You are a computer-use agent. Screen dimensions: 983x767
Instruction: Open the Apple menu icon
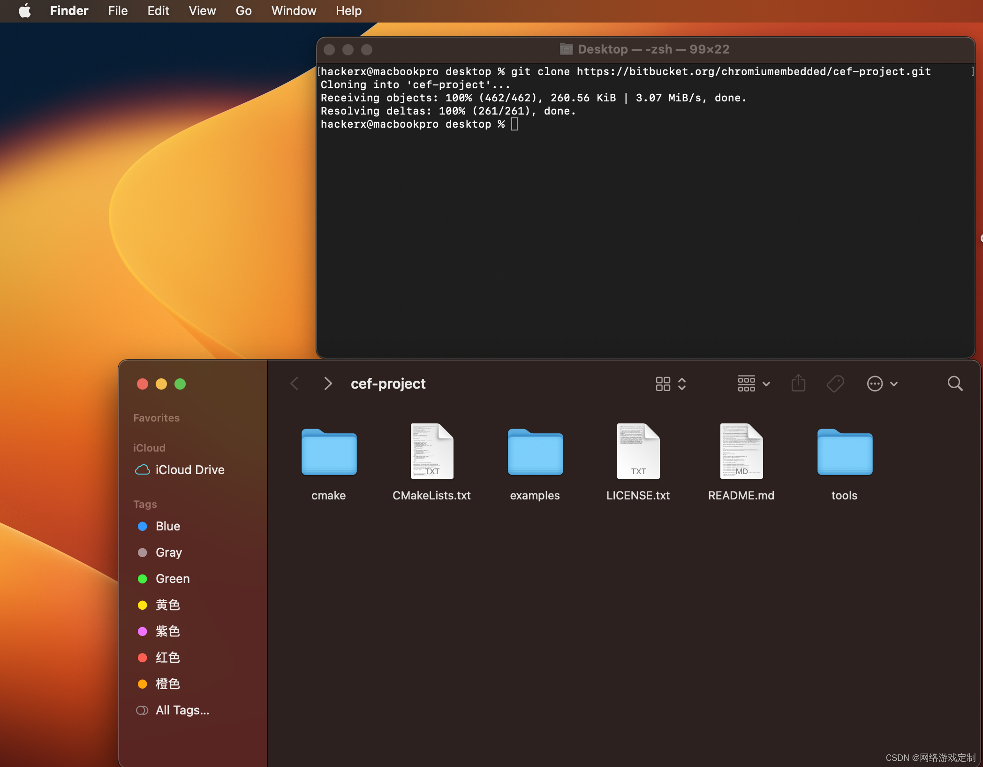coord(24,11)
